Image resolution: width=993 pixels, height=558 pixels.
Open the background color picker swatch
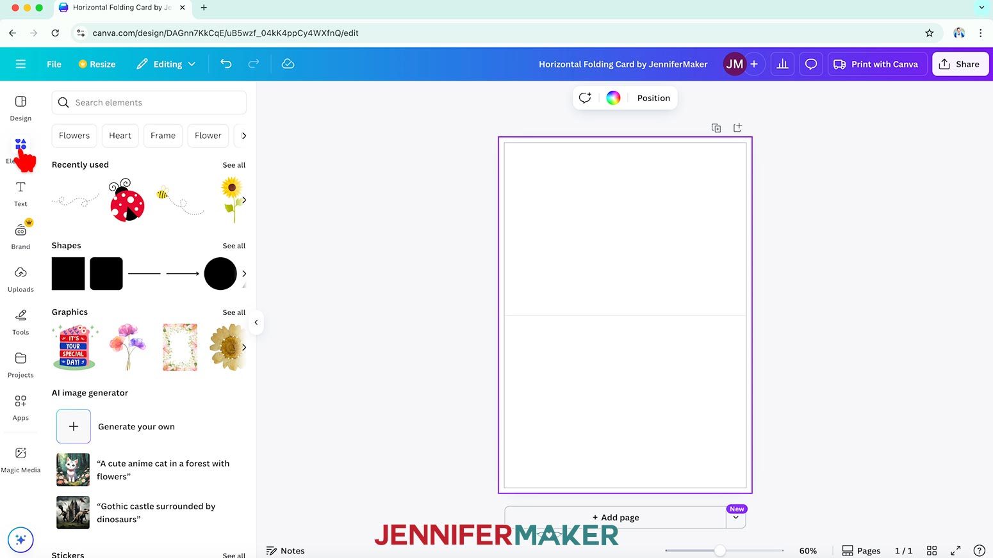point(613,98)
